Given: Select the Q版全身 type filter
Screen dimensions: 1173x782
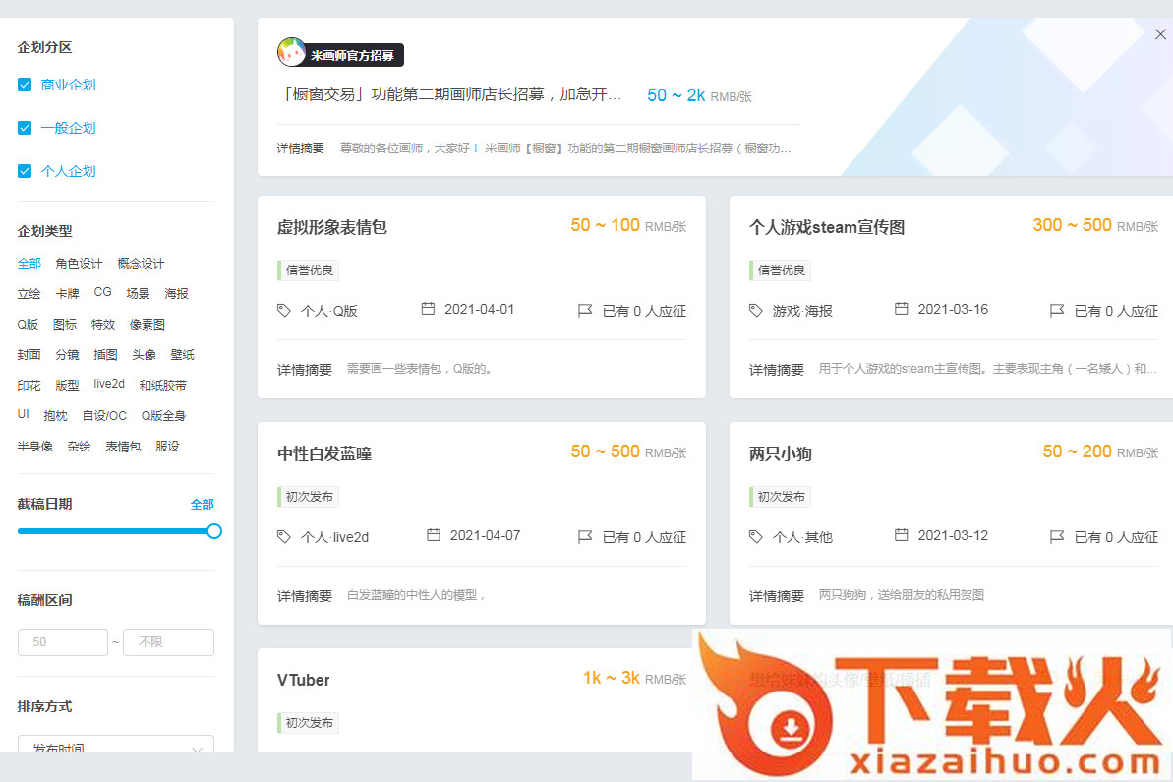Looking at the screenshot, I should (163, 416).
